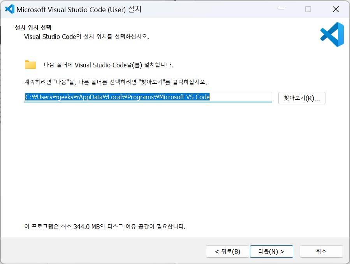
Task: Click the text "다음 폴더에 Visual Studio Code을(를) 설치합니다."
Action: tap(108, 65)
